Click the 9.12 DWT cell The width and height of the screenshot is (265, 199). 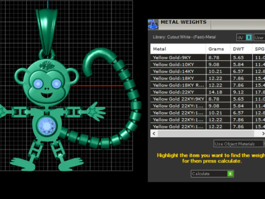[x=241, y=92]
